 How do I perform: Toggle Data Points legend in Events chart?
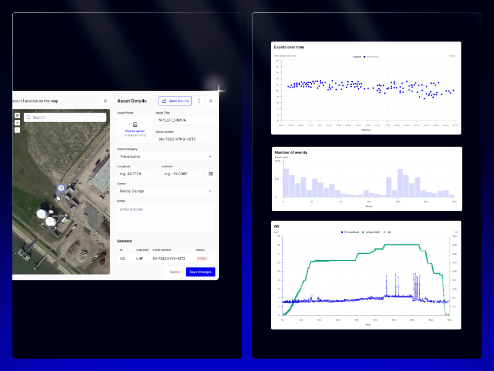[x=371, y=57]
